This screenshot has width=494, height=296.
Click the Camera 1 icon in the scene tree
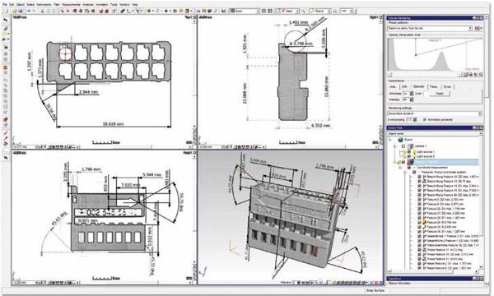coord(411,146)
